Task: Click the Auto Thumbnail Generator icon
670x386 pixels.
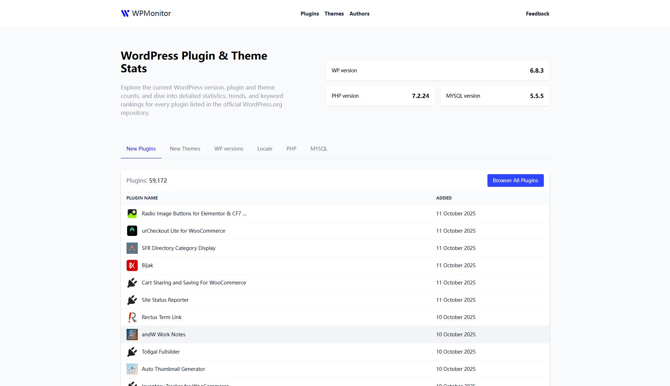Action: [132, 369]
